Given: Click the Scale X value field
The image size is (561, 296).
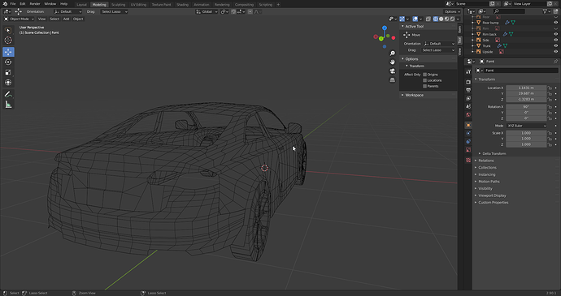Looking at the screenshot, I should 526,133.
